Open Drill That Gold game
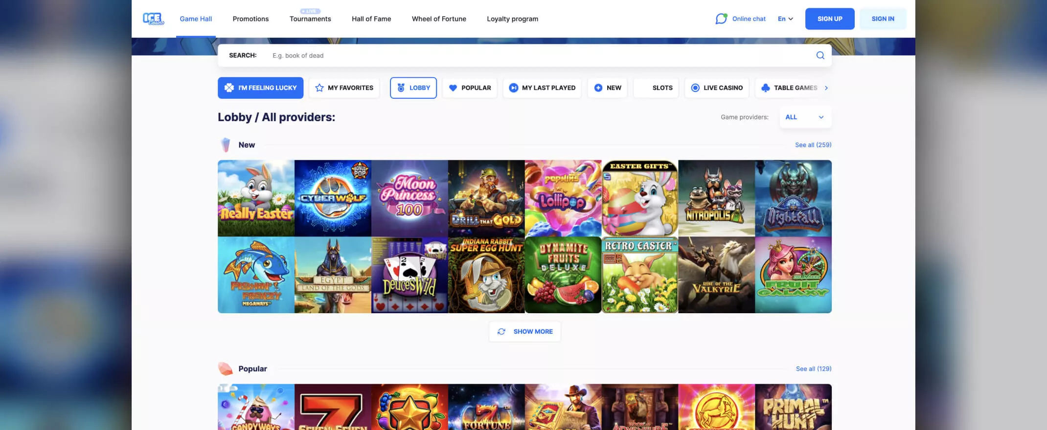Screen dimensions: 1047x430 [x=486, y=198]
